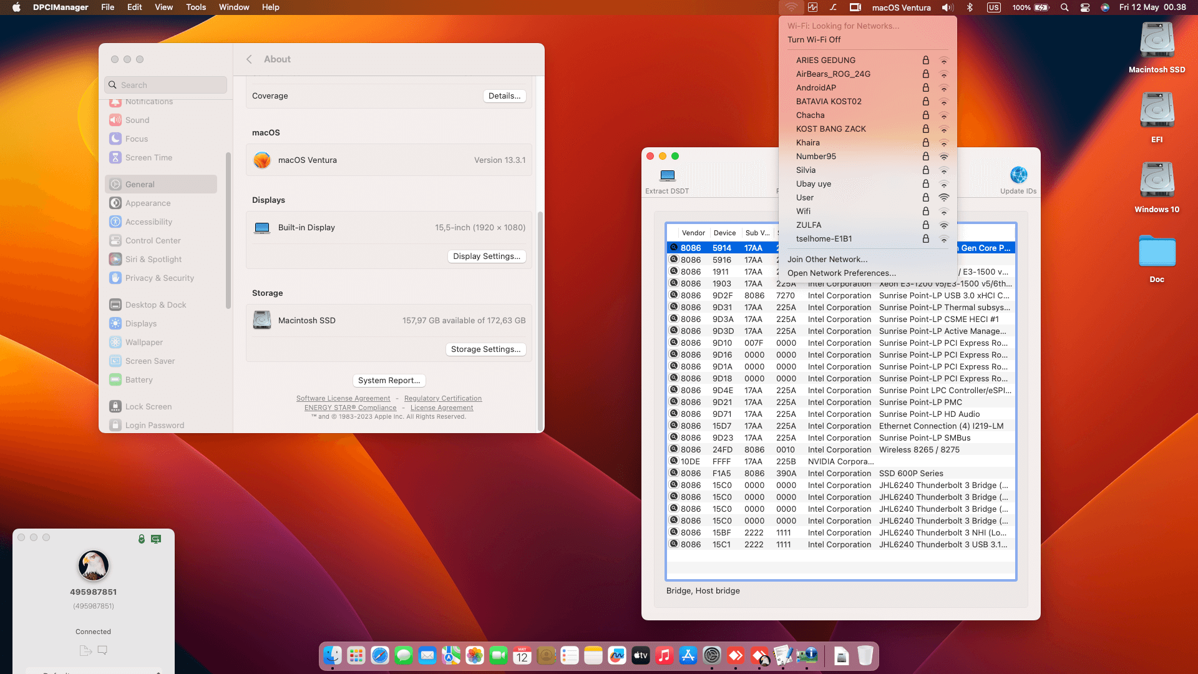Open Safari from the Dock
The height and width of the screenshot is (674, 1198).
380,656
